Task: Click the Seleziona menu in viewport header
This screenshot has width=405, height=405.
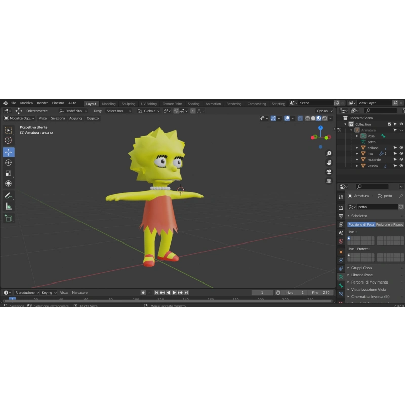Action: [58, 118]
